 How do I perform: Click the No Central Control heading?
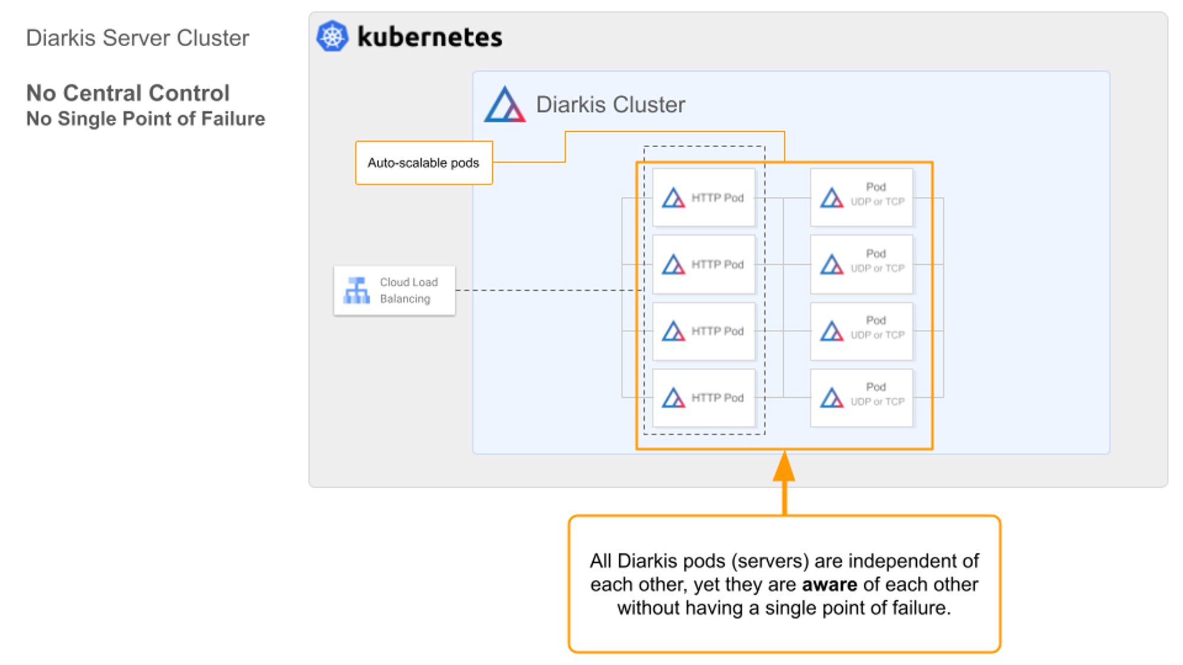pyautogui.click(x=128, y=93)
